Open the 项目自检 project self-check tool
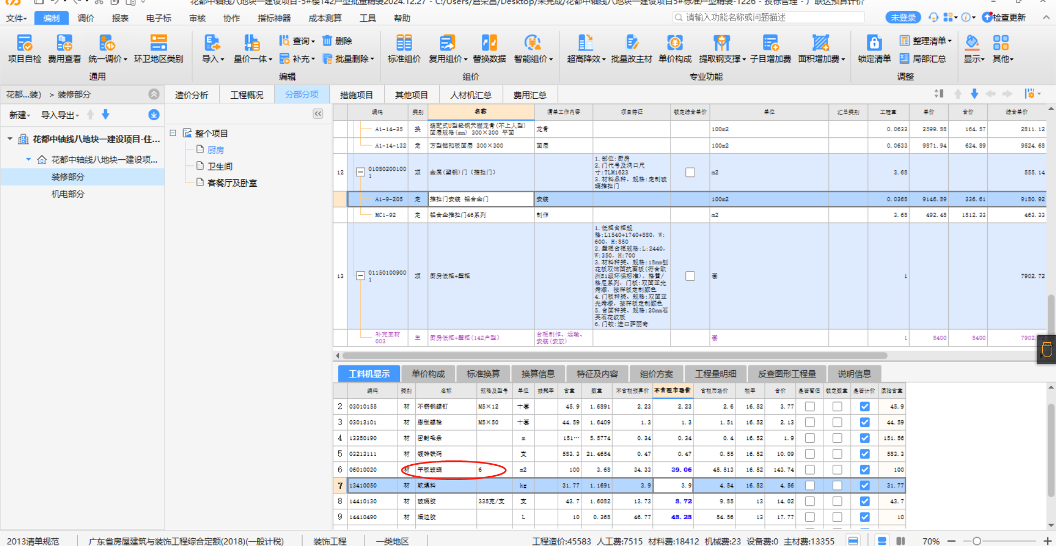This screenshot has width=1056, height=546. 25,49
